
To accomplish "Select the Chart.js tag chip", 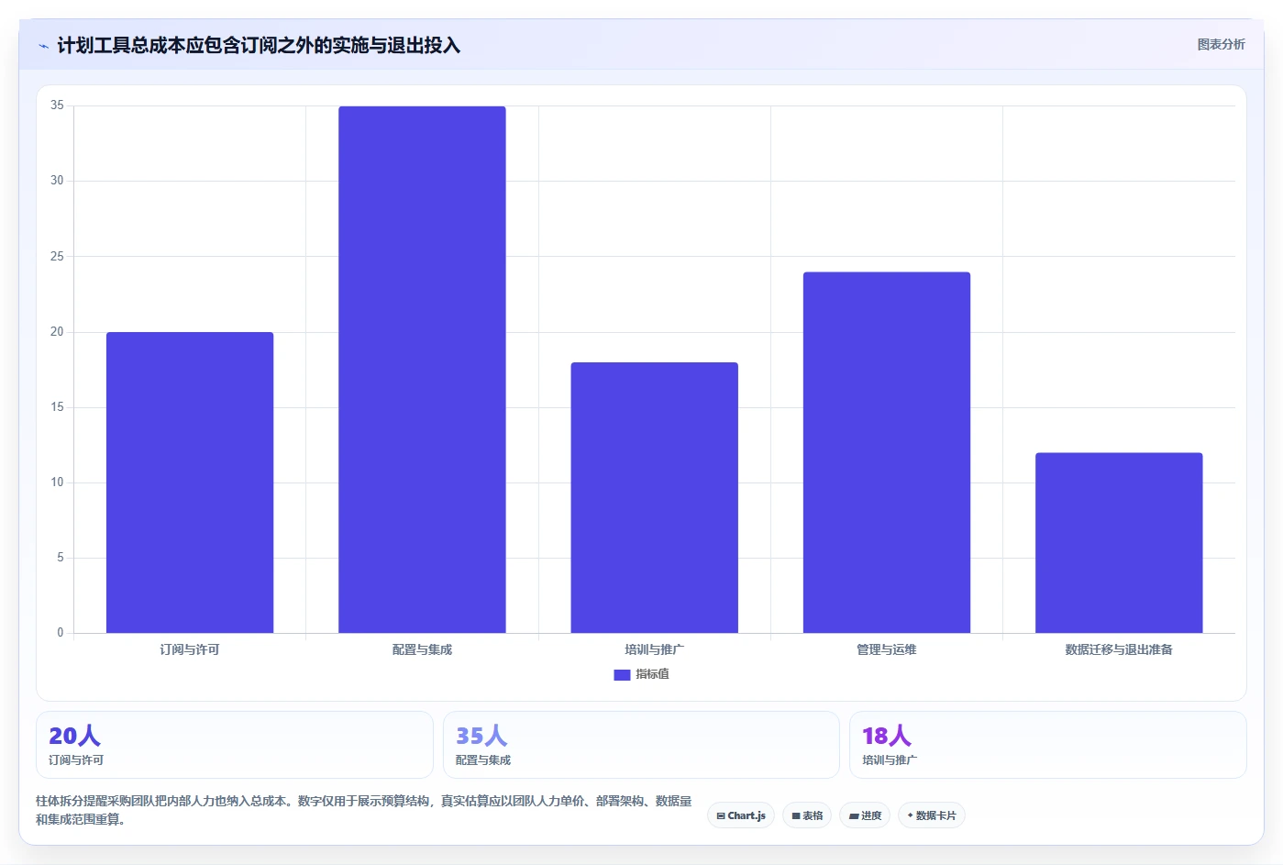I will [x=741, y=815].
